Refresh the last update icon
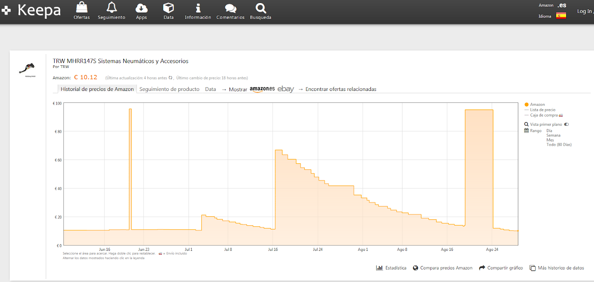Screen dimensions: 594x282 (170, 78)
